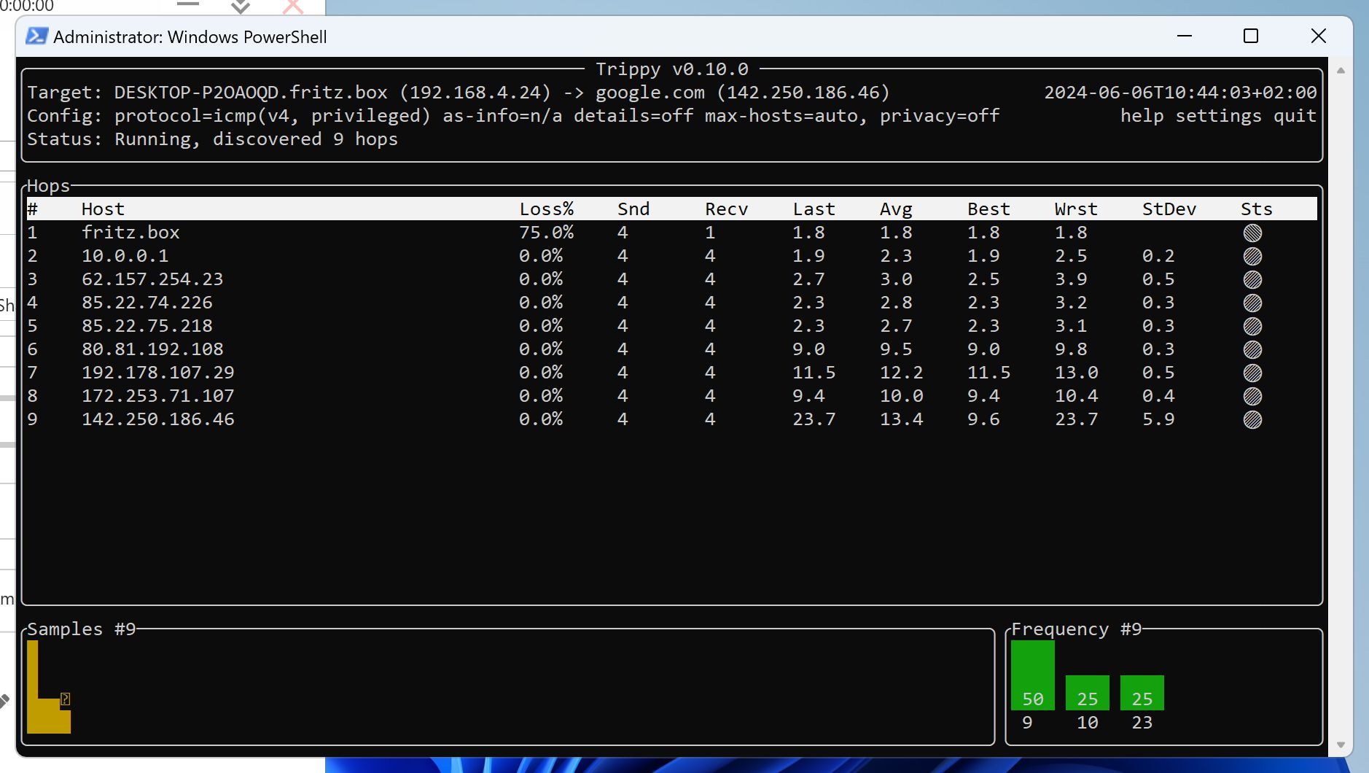
Task: Click the status icon for hop 62.157.254.23
Action: 1252,279
